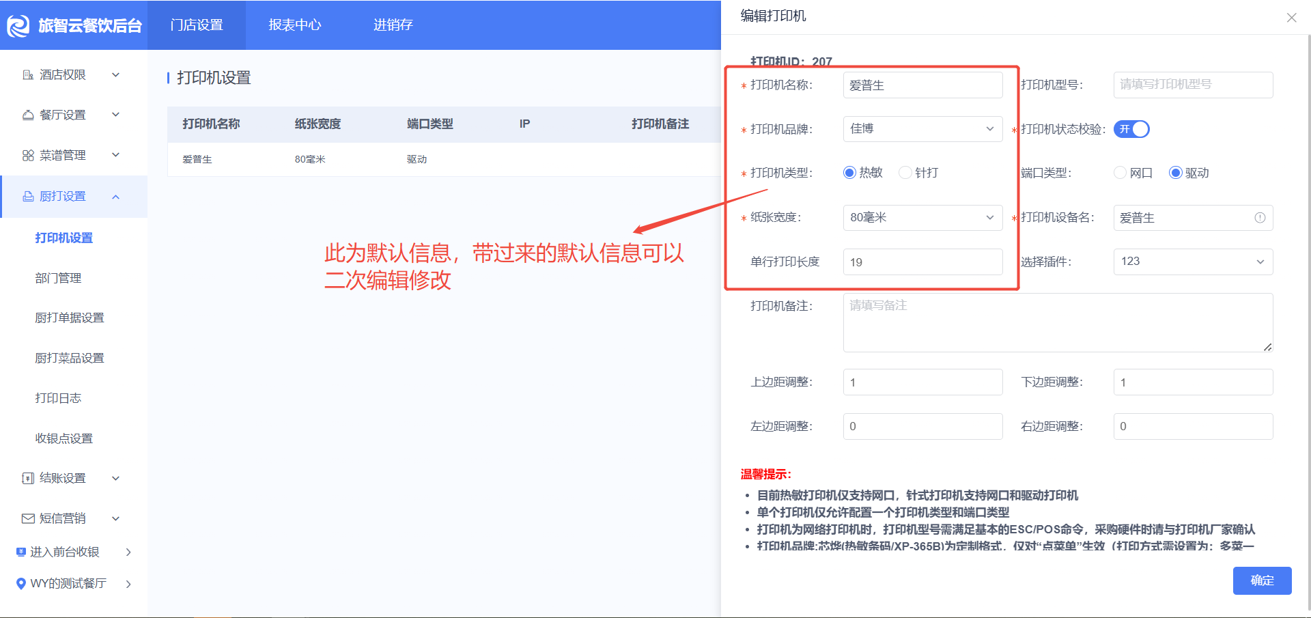The width and height of the screenshot is (1311, 618).
Task: Click the 单行打印长度 field showing 19
Action: point(922,262)
